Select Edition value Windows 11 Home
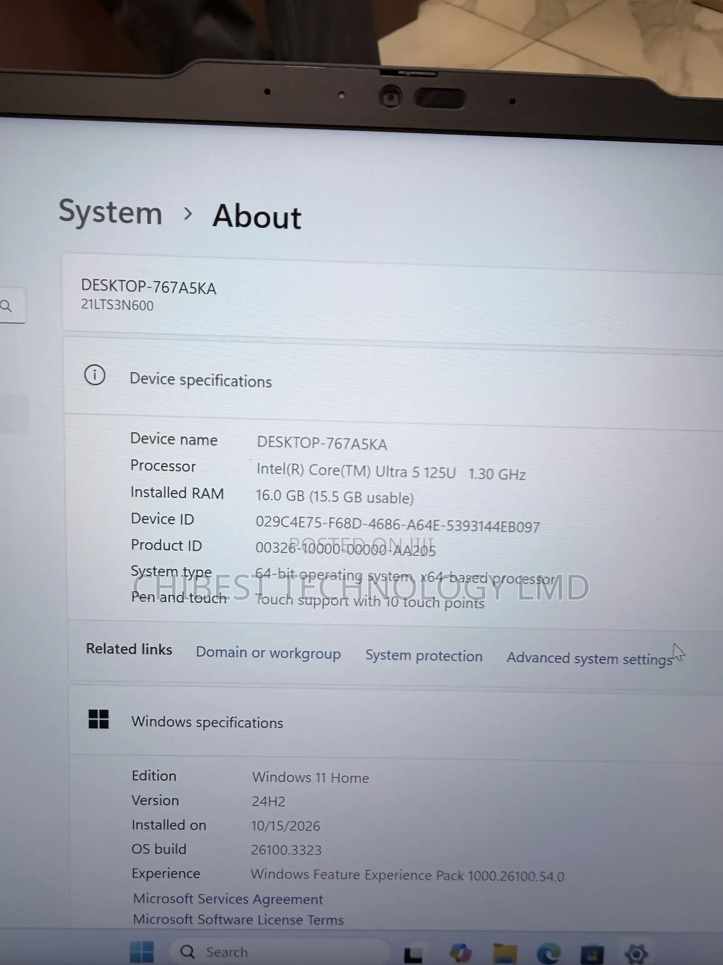 tap(310, 777)
